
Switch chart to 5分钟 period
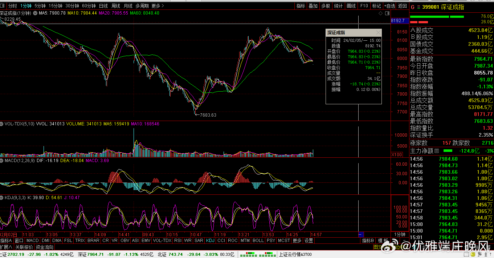pos(40,6)
